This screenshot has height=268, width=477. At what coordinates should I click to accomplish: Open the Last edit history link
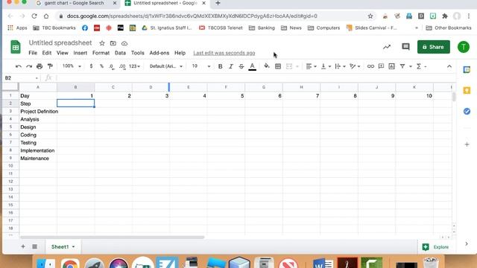(224, 53)
